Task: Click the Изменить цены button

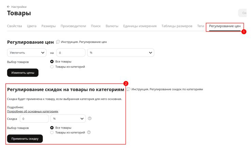Action: click(x=23, y=73)
